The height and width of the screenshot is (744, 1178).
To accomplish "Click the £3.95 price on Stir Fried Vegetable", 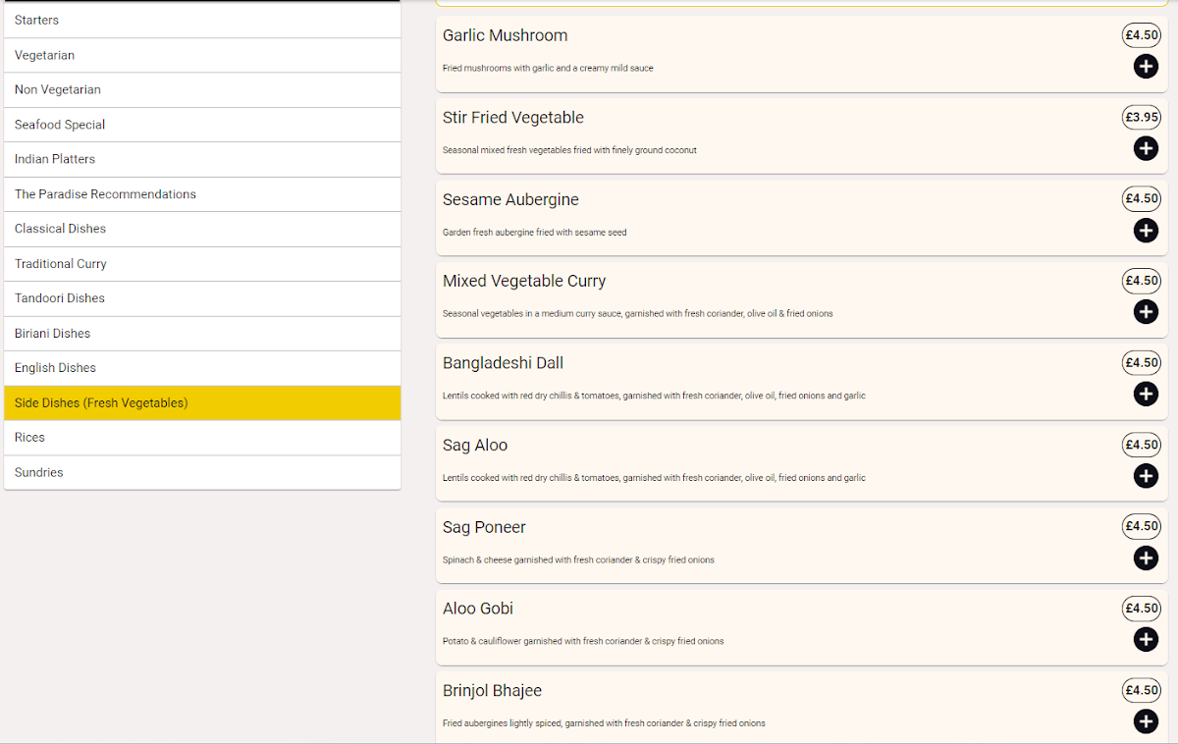I will click(1142, 117).
